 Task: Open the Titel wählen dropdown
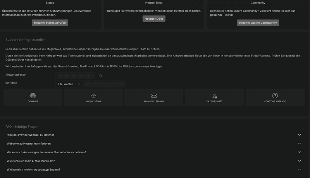point(69,84)
